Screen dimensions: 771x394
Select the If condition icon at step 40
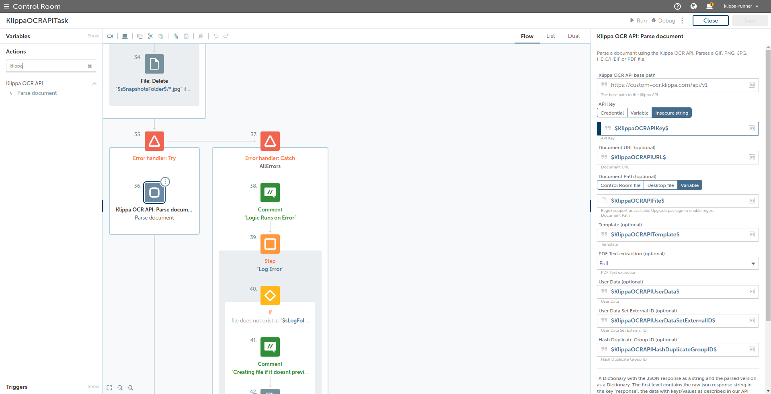pos(270,295)
